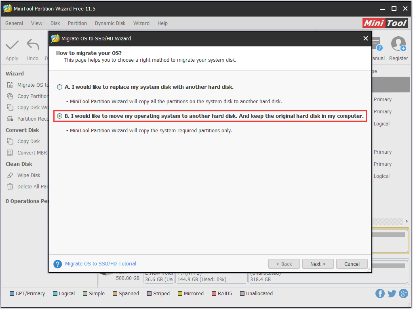Screen dimensions: 413x309
Task: Click the Striped legend color box
Action: click(149, 294)
